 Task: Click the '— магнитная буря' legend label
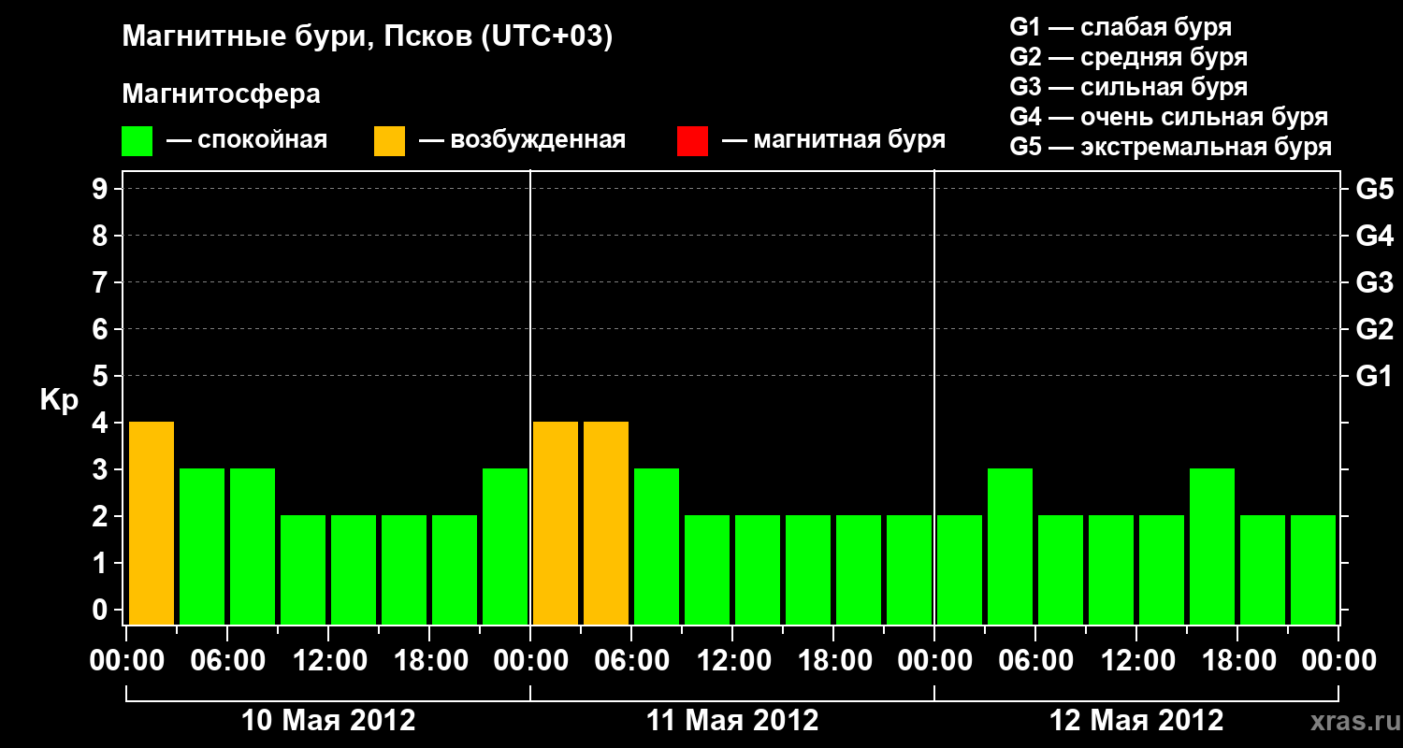[834, 141]
